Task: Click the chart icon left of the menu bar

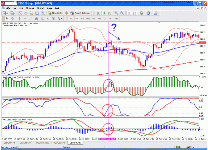Action: (3, 8)
